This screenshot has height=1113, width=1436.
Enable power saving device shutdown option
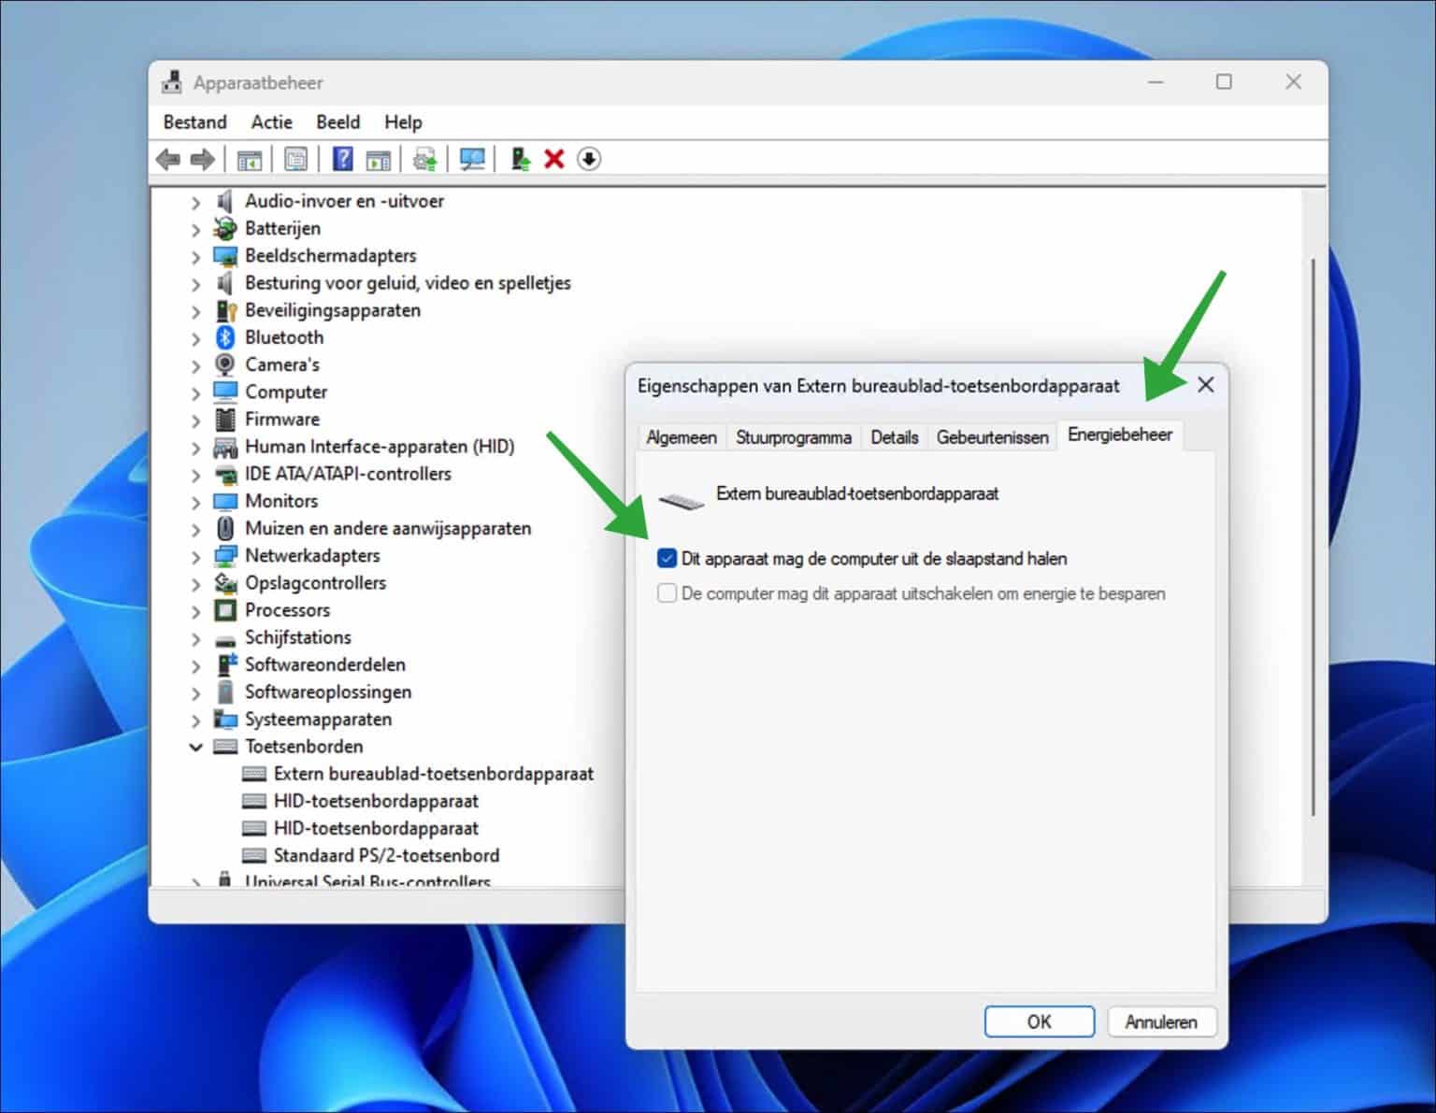point(667,593)
